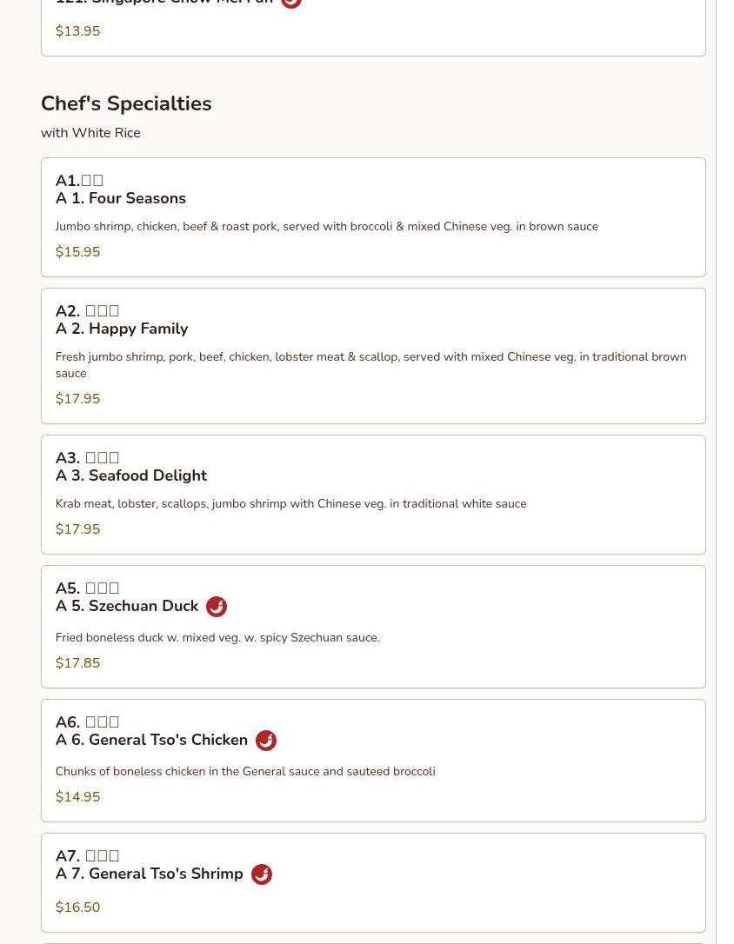The height and width of the screenshot is (944, 734).
Task: Click the Seafood Delight description text
Action: pos(290,504)
